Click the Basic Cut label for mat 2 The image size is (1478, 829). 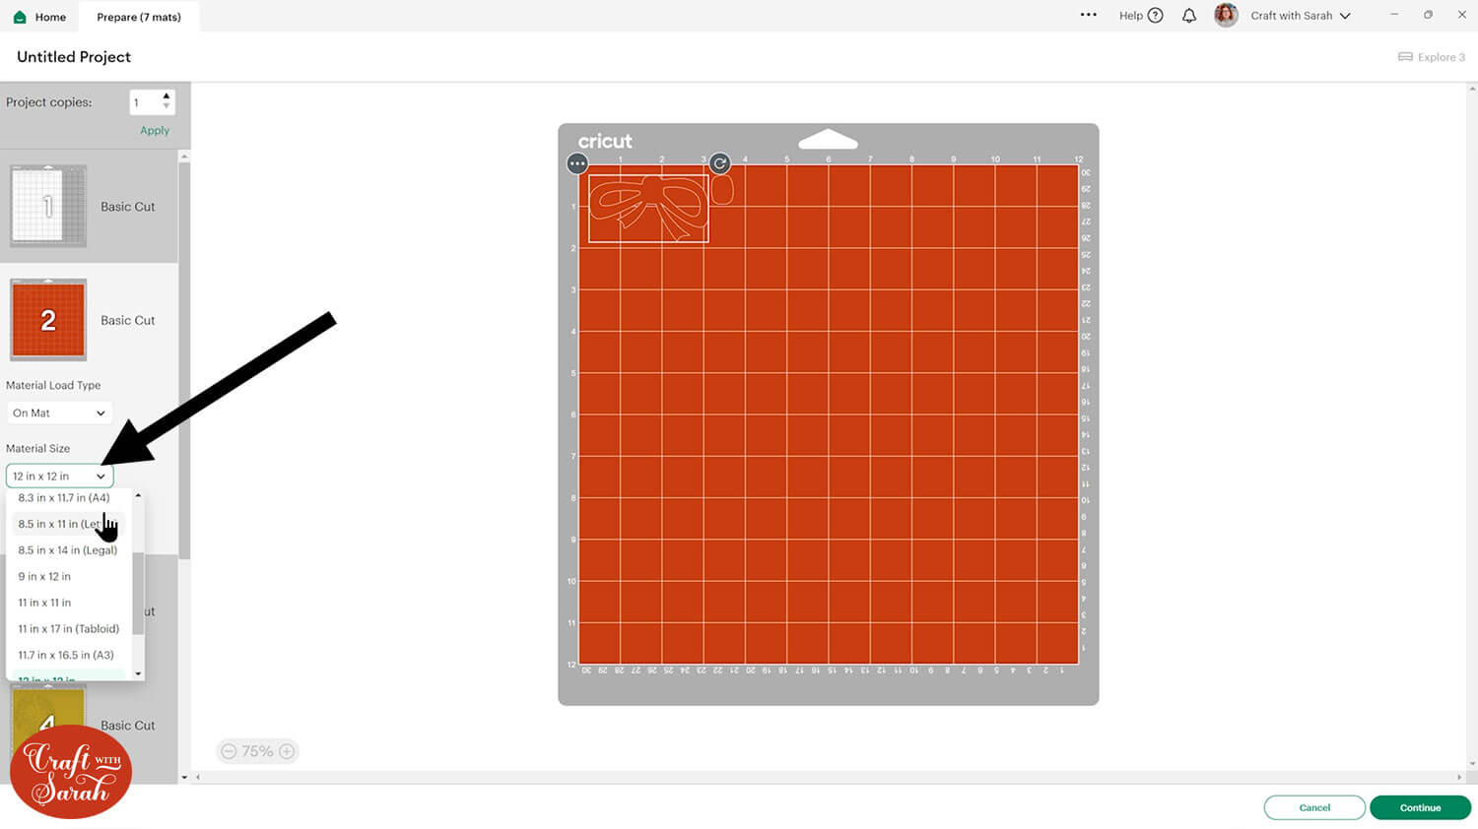pyautogui.click(x=128, y=321)
